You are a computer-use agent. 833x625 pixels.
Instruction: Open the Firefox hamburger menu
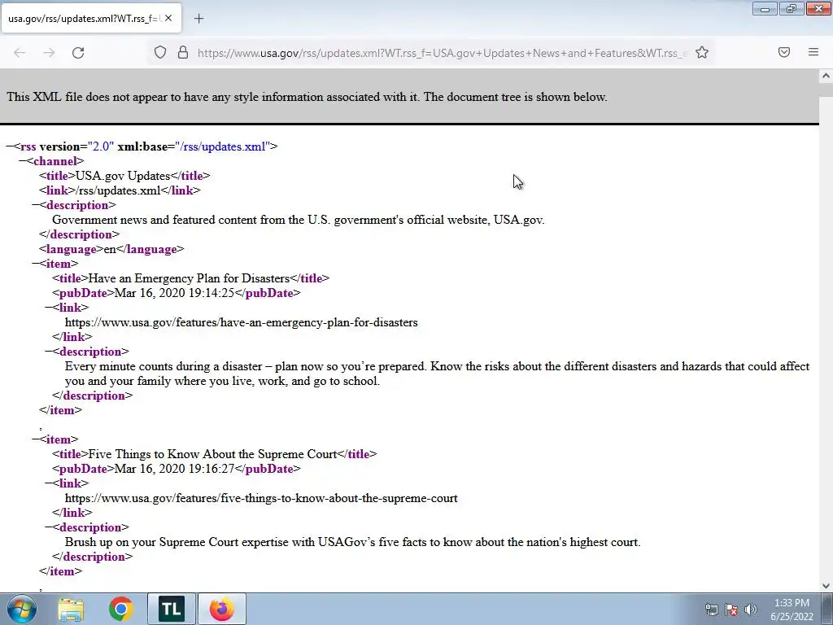tap(813, 52)
